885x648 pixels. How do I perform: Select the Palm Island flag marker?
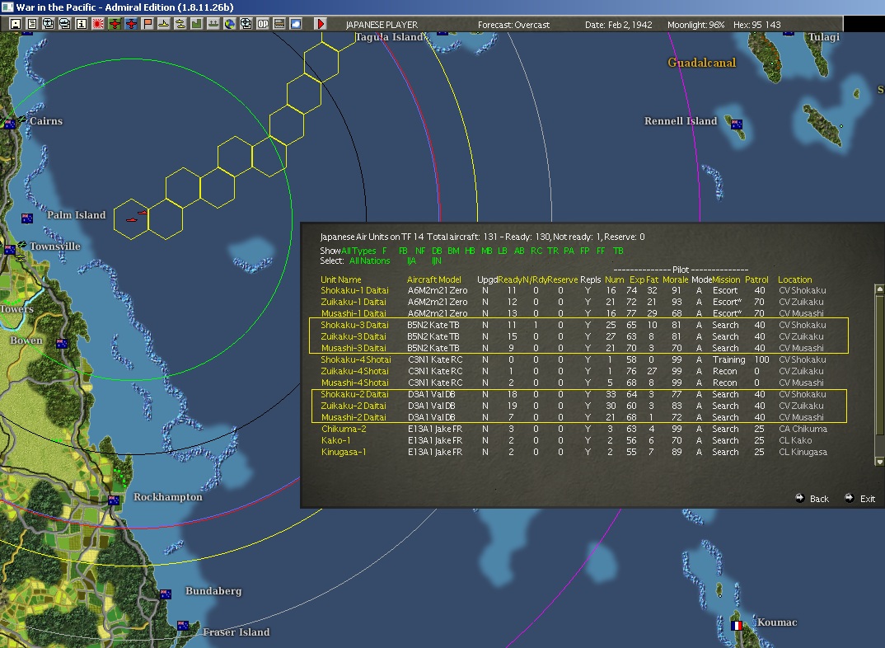(26, 218)
